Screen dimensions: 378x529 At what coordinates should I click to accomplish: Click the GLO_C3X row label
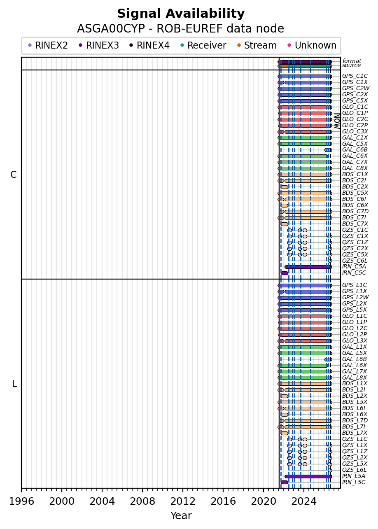(355, 131)
